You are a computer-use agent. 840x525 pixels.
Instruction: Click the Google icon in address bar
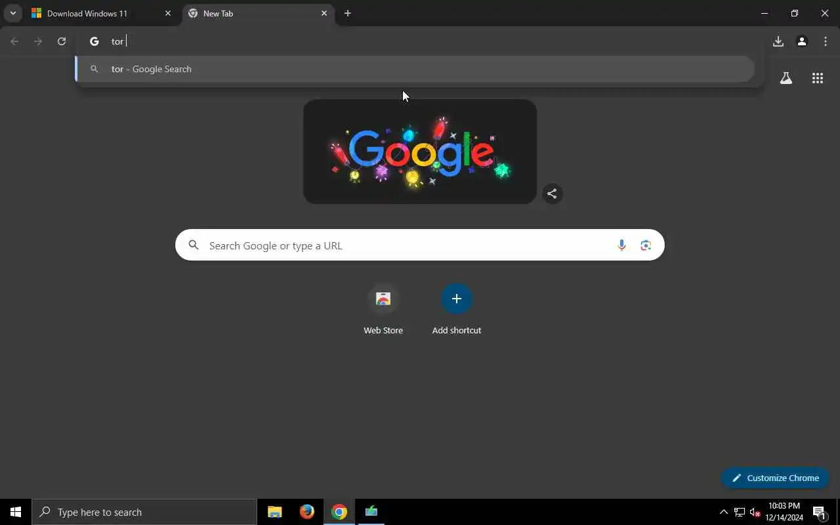pyautogui.click(x=94, y=41)
